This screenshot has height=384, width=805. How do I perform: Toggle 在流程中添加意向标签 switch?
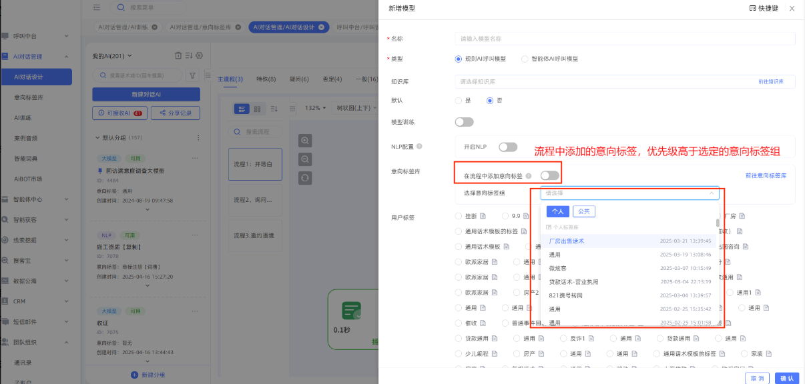pyautogui.click(x=549, y=176)
